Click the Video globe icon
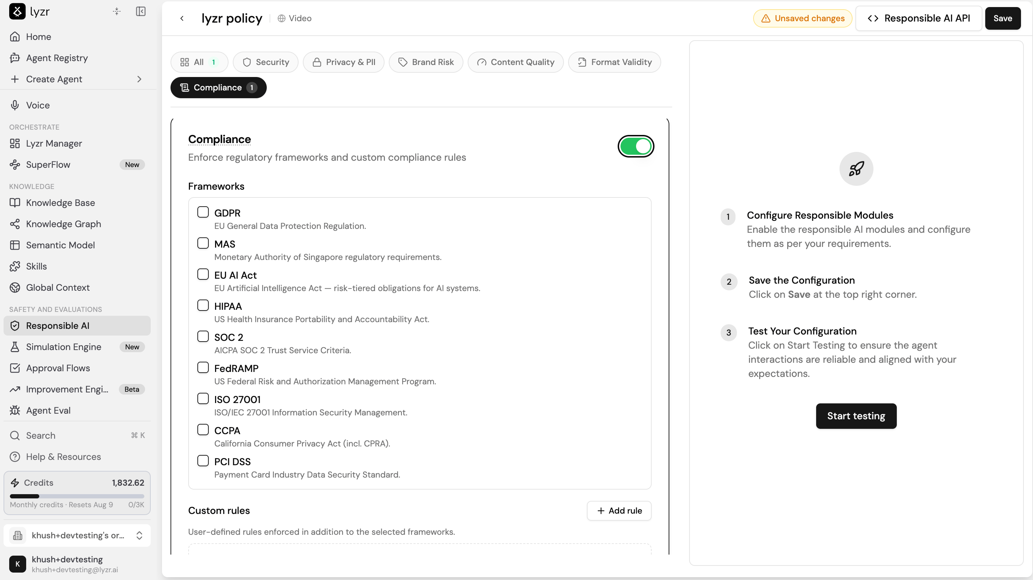The height and width of the screenshot is (580, 1033). (x=282, y=18)
